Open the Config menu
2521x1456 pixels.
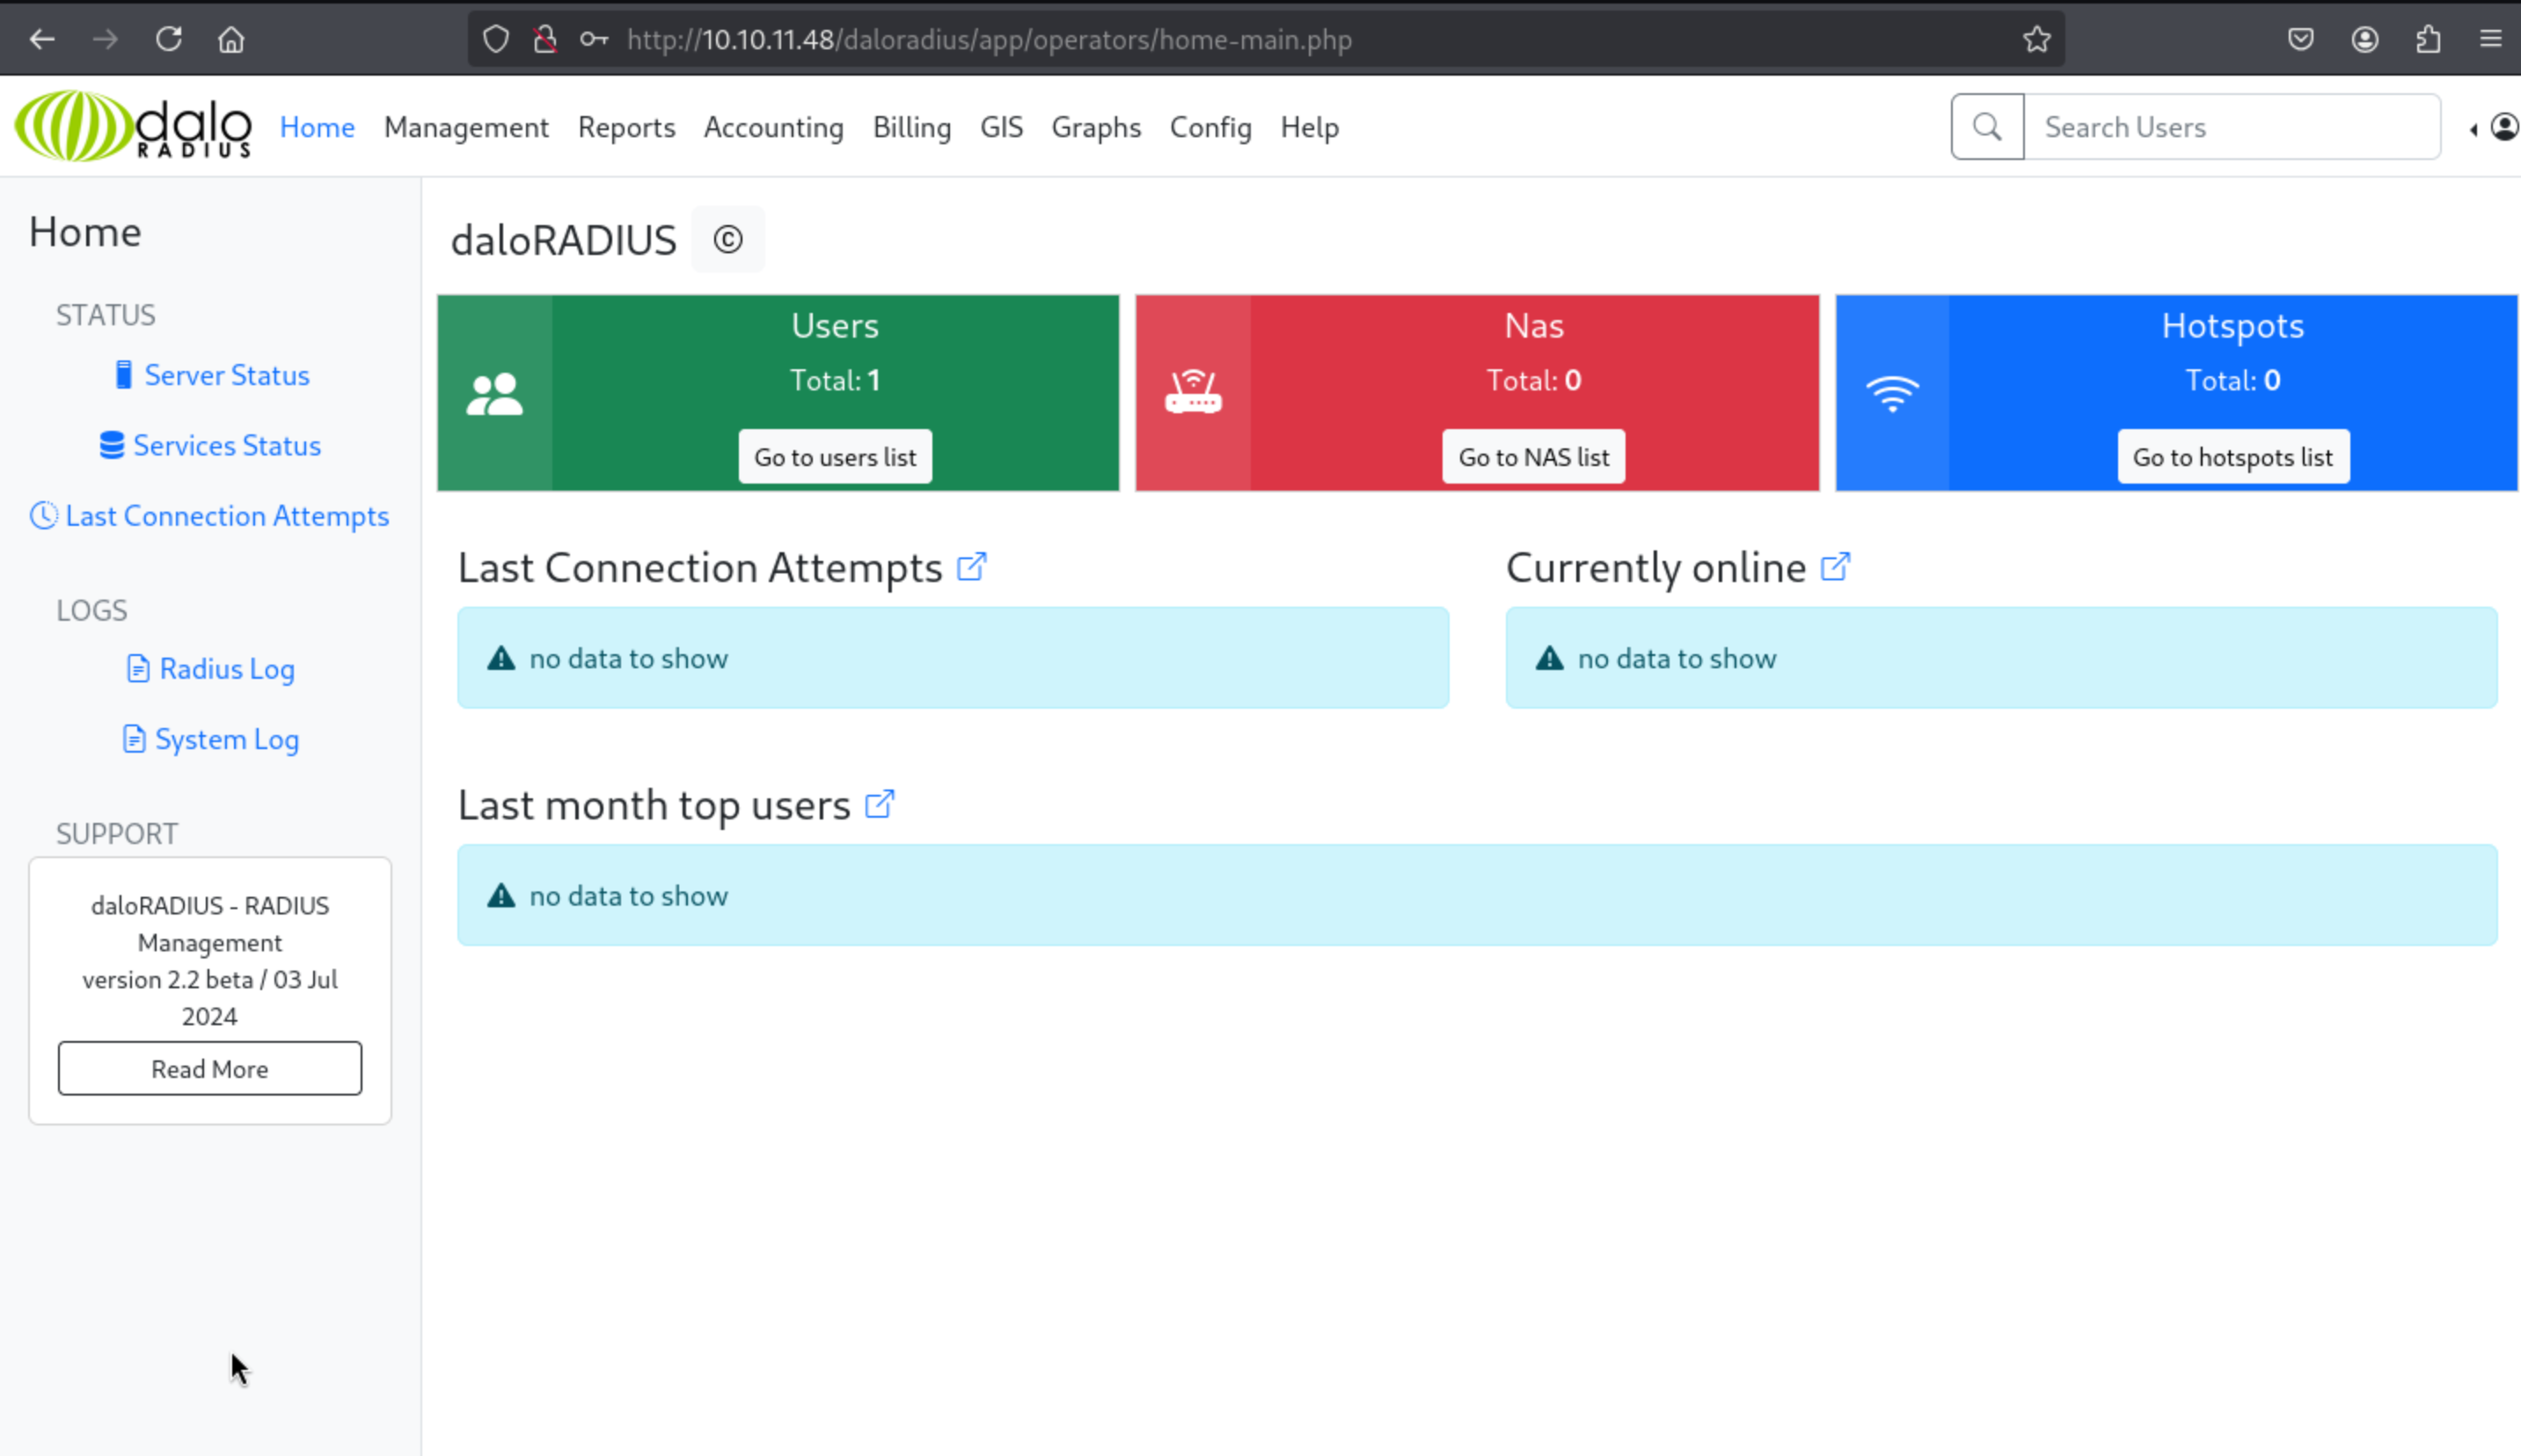[x=1210, y=127]
